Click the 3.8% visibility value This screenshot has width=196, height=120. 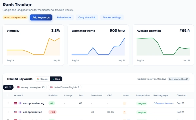pos(55,31)
